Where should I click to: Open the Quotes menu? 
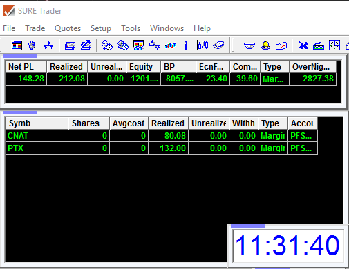click(68, 28)
